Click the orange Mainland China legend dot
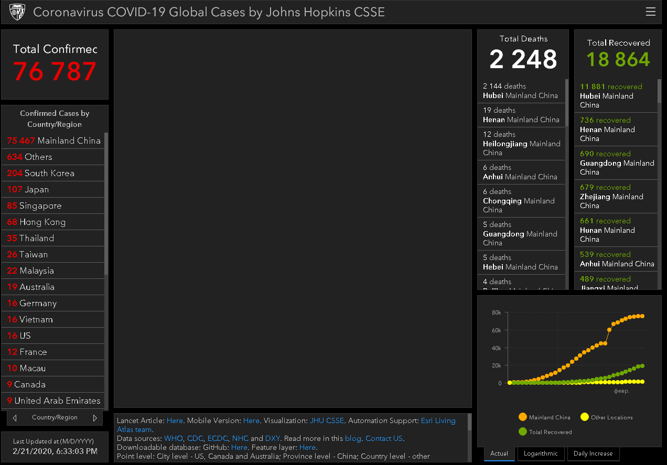This screenshot has height=465, width=667. tap(522, 417)
